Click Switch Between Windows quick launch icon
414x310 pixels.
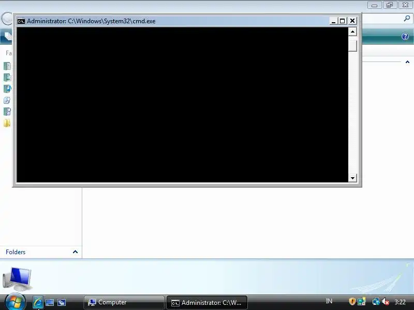62,302
